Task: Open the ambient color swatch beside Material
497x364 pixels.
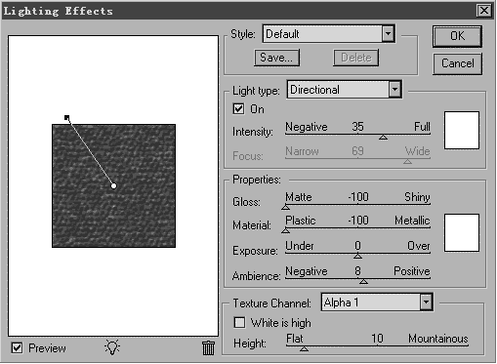Action: [x=462, y=232]
